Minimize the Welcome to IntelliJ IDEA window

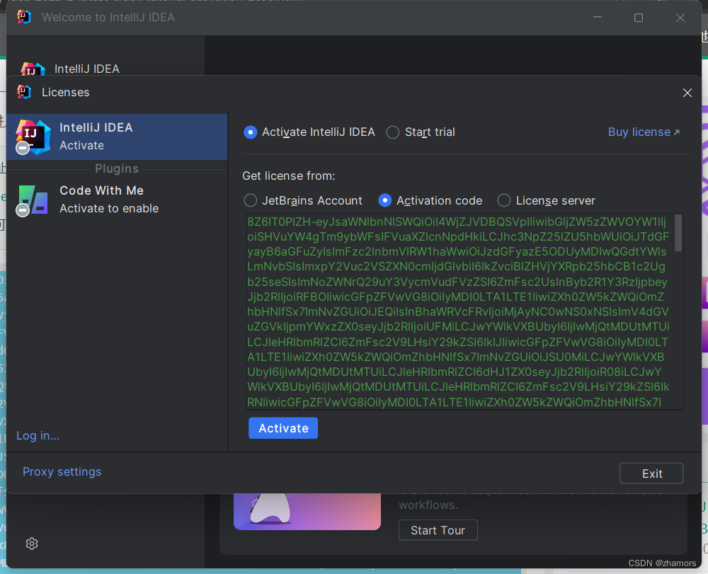tap(598, 17)
